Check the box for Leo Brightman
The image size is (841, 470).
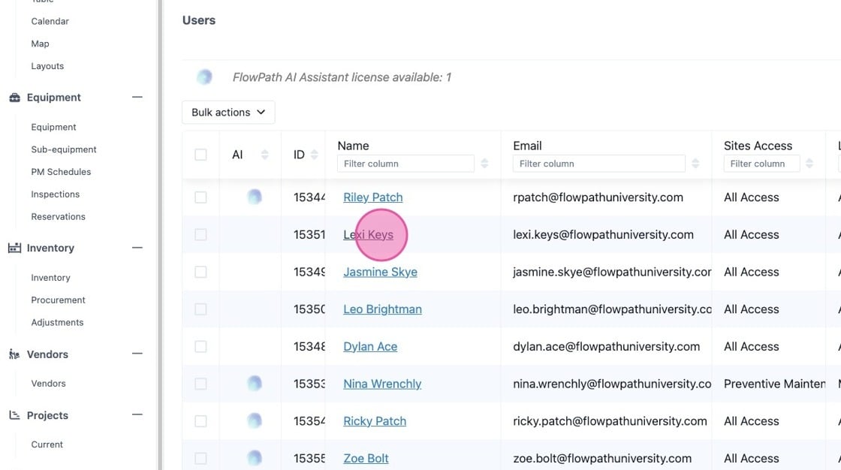(200, 309)
